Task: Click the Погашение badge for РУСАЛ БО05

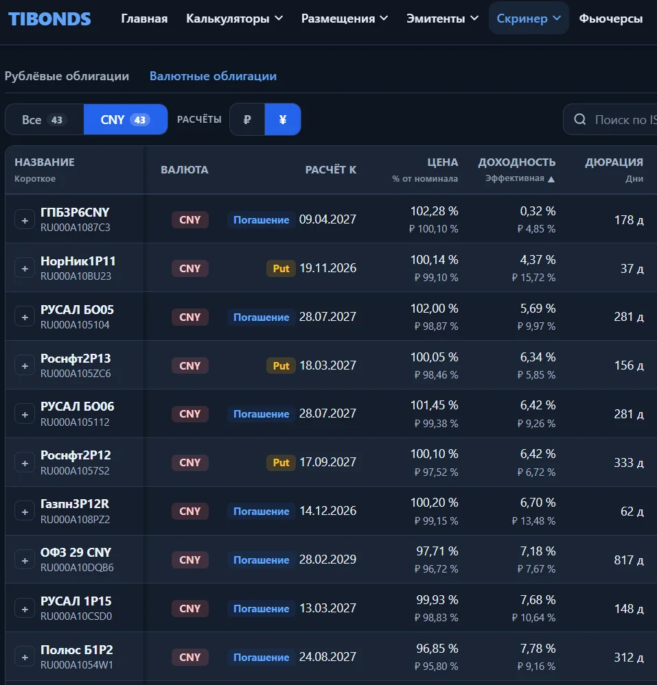Action: (x=261, y=317)
